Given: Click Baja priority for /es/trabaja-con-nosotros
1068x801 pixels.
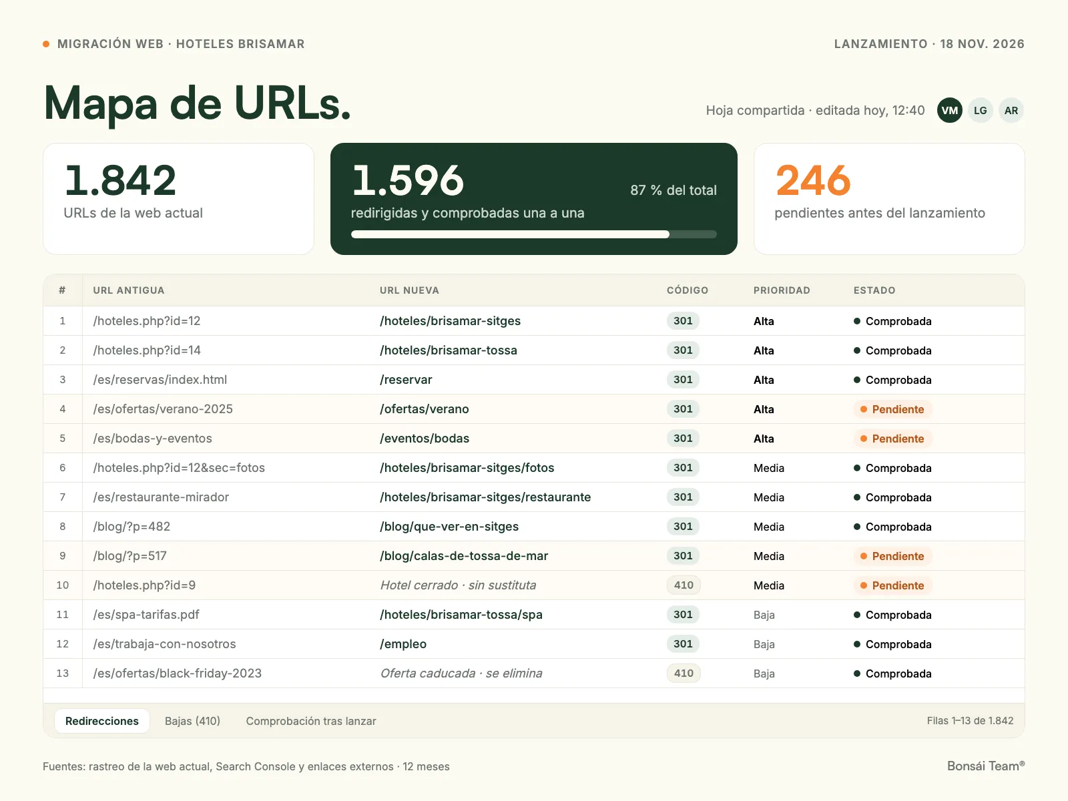Looking at the screenshot, I should [764, 644].
